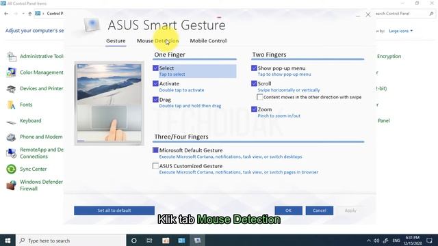Open the PowerPoint taskbar icon
This screenshot has width=438, height=246.
pos(166,241)
